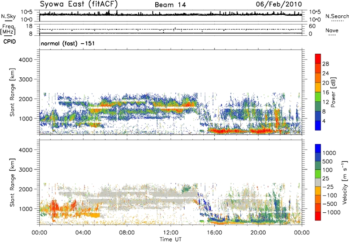Click the power panel 'Slant Range [km]' axis title
This screenshot has height=242, width=349.
[12, 92]
